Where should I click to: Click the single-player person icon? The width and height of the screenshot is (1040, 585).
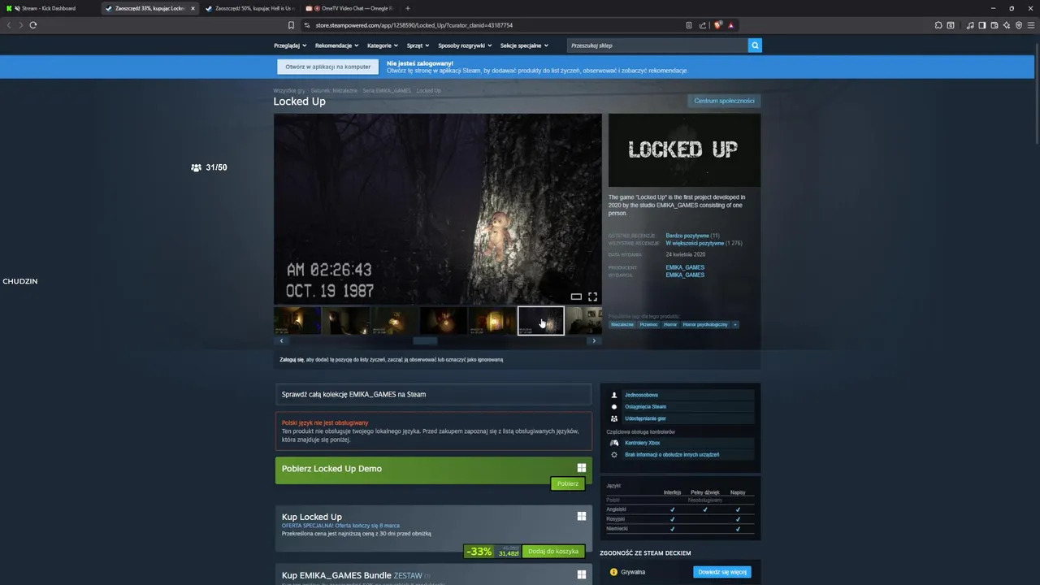614,395
